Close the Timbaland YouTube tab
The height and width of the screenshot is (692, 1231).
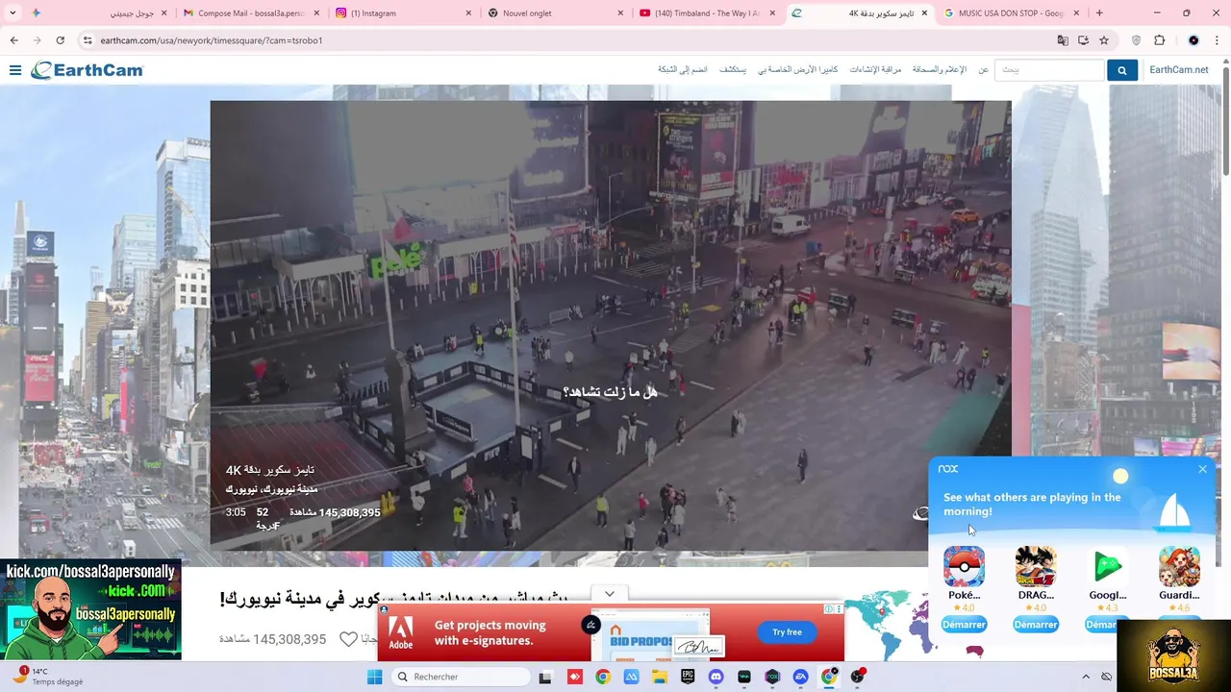pos(772,13)
